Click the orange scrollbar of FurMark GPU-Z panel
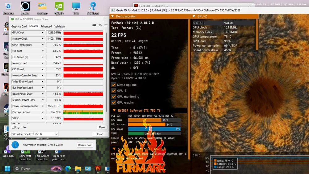 click(x=257, y=35)
